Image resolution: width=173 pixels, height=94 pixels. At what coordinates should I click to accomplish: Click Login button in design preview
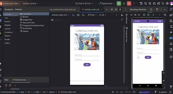click(87, 65)
